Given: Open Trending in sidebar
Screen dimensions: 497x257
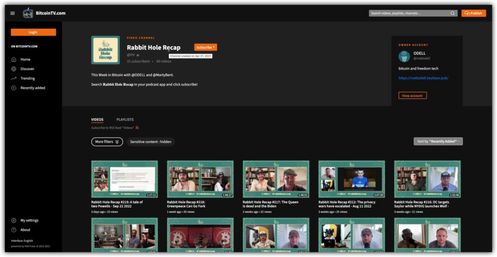Looking at the screenshot, I should [28, 79].
